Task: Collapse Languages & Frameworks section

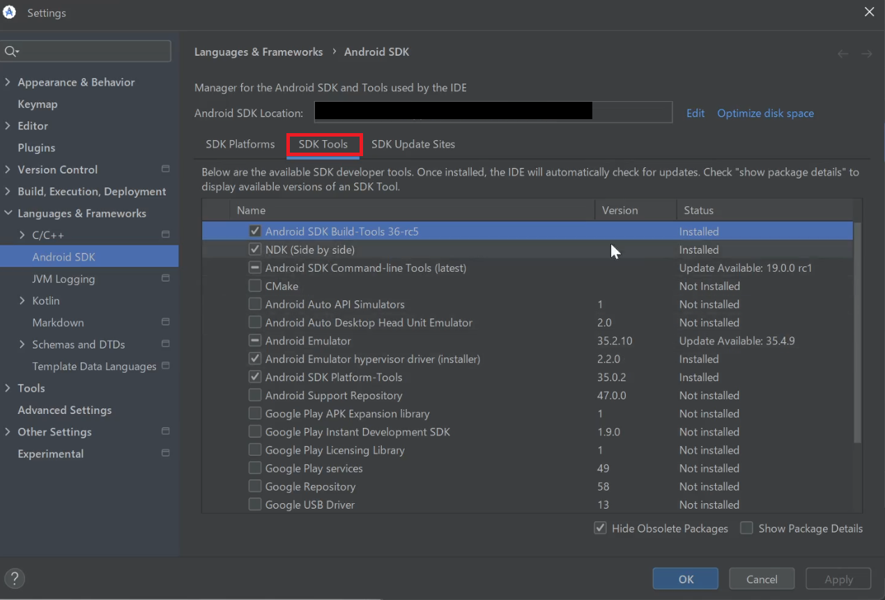Action: (8, 213)
